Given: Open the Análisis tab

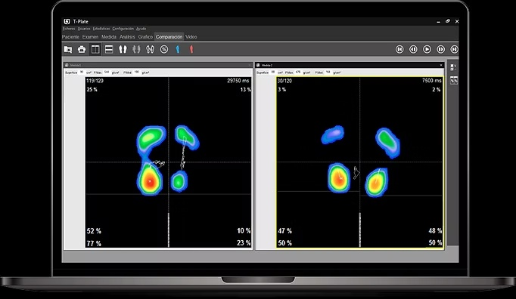Looking at the screenshot, I should (x=127, y=37).
